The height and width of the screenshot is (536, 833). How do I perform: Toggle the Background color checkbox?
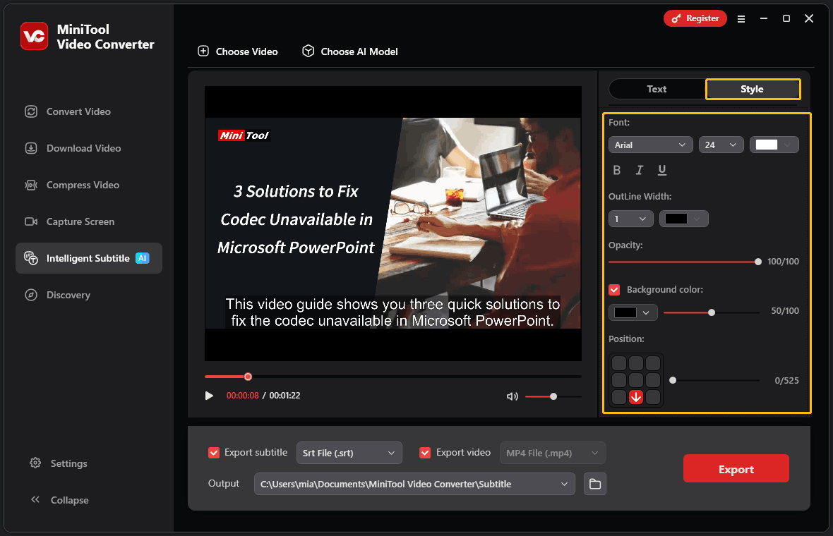pos(614,289)
